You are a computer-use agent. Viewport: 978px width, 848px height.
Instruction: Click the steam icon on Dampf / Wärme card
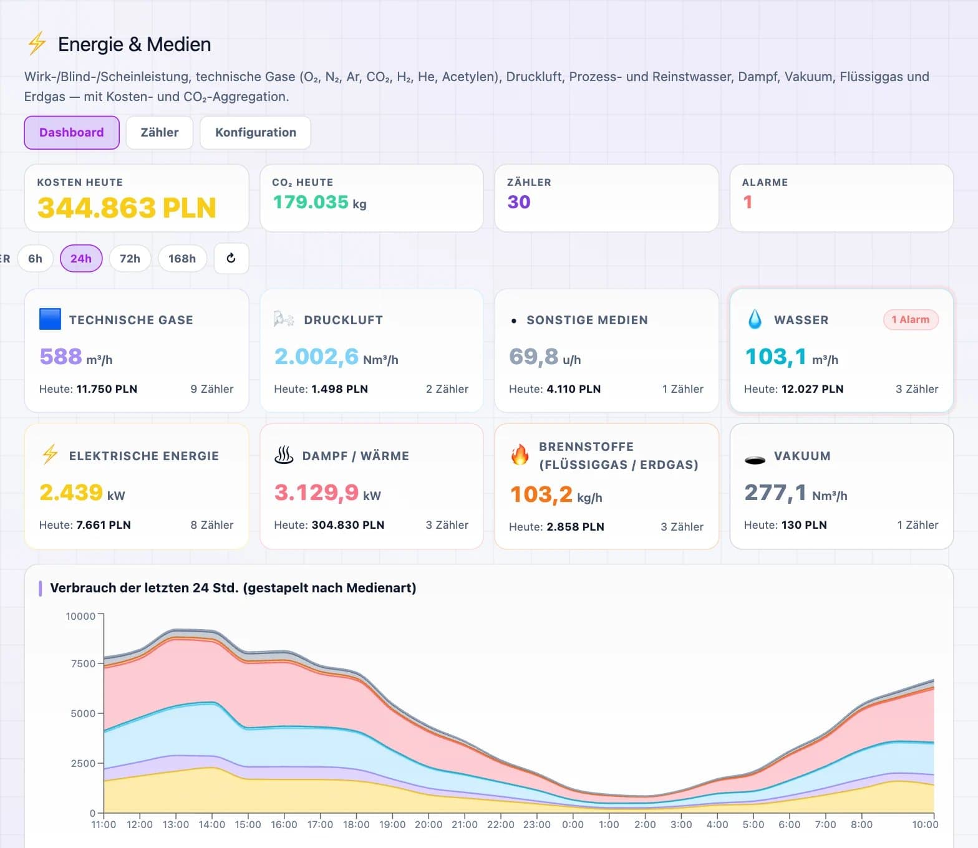click(284, 455)
